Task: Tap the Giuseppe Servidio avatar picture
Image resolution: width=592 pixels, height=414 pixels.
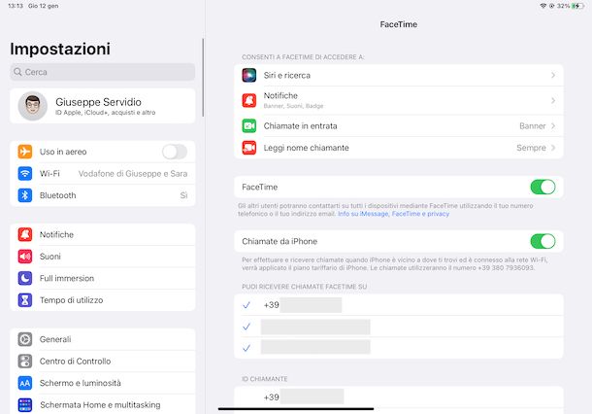Action: tap(33, 106)
